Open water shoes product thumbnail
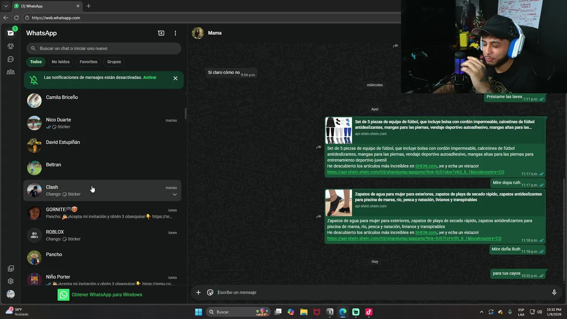Viewport: 567px width, 319px height. (339, 203)
